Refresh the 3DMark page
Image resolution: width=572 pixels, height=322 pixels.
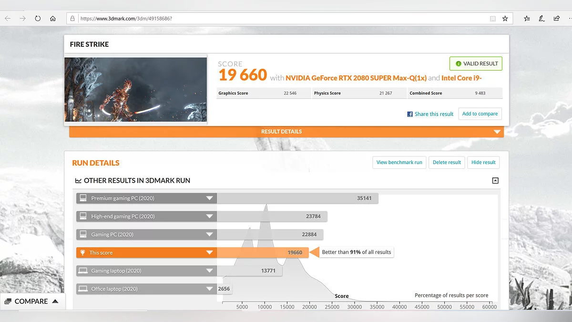tap(38, 19)
